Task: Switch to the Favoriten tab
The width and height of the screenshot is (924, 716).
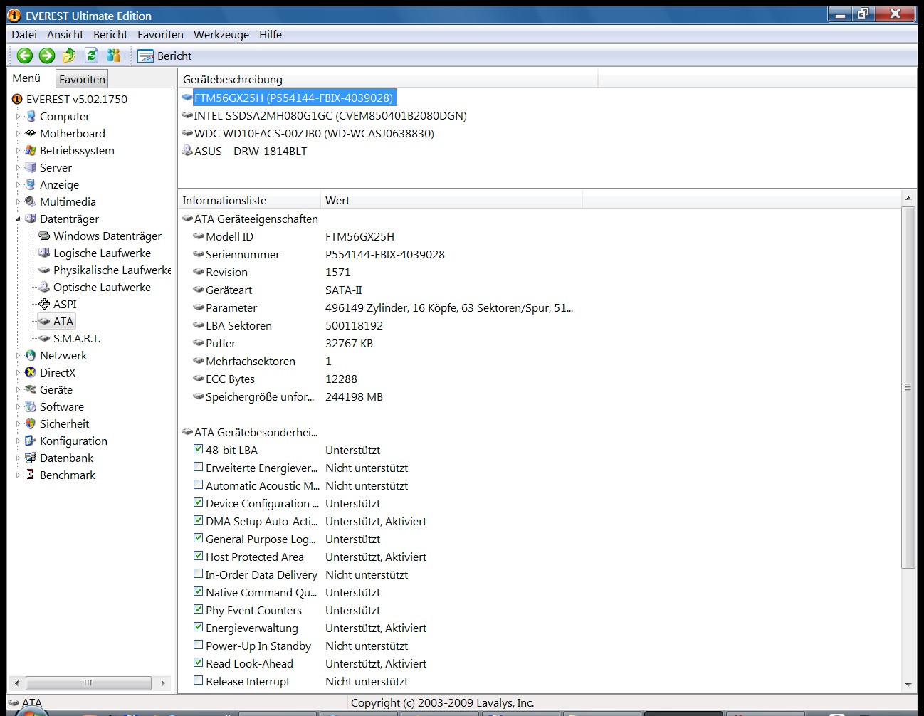Action: tap(82, 79)
